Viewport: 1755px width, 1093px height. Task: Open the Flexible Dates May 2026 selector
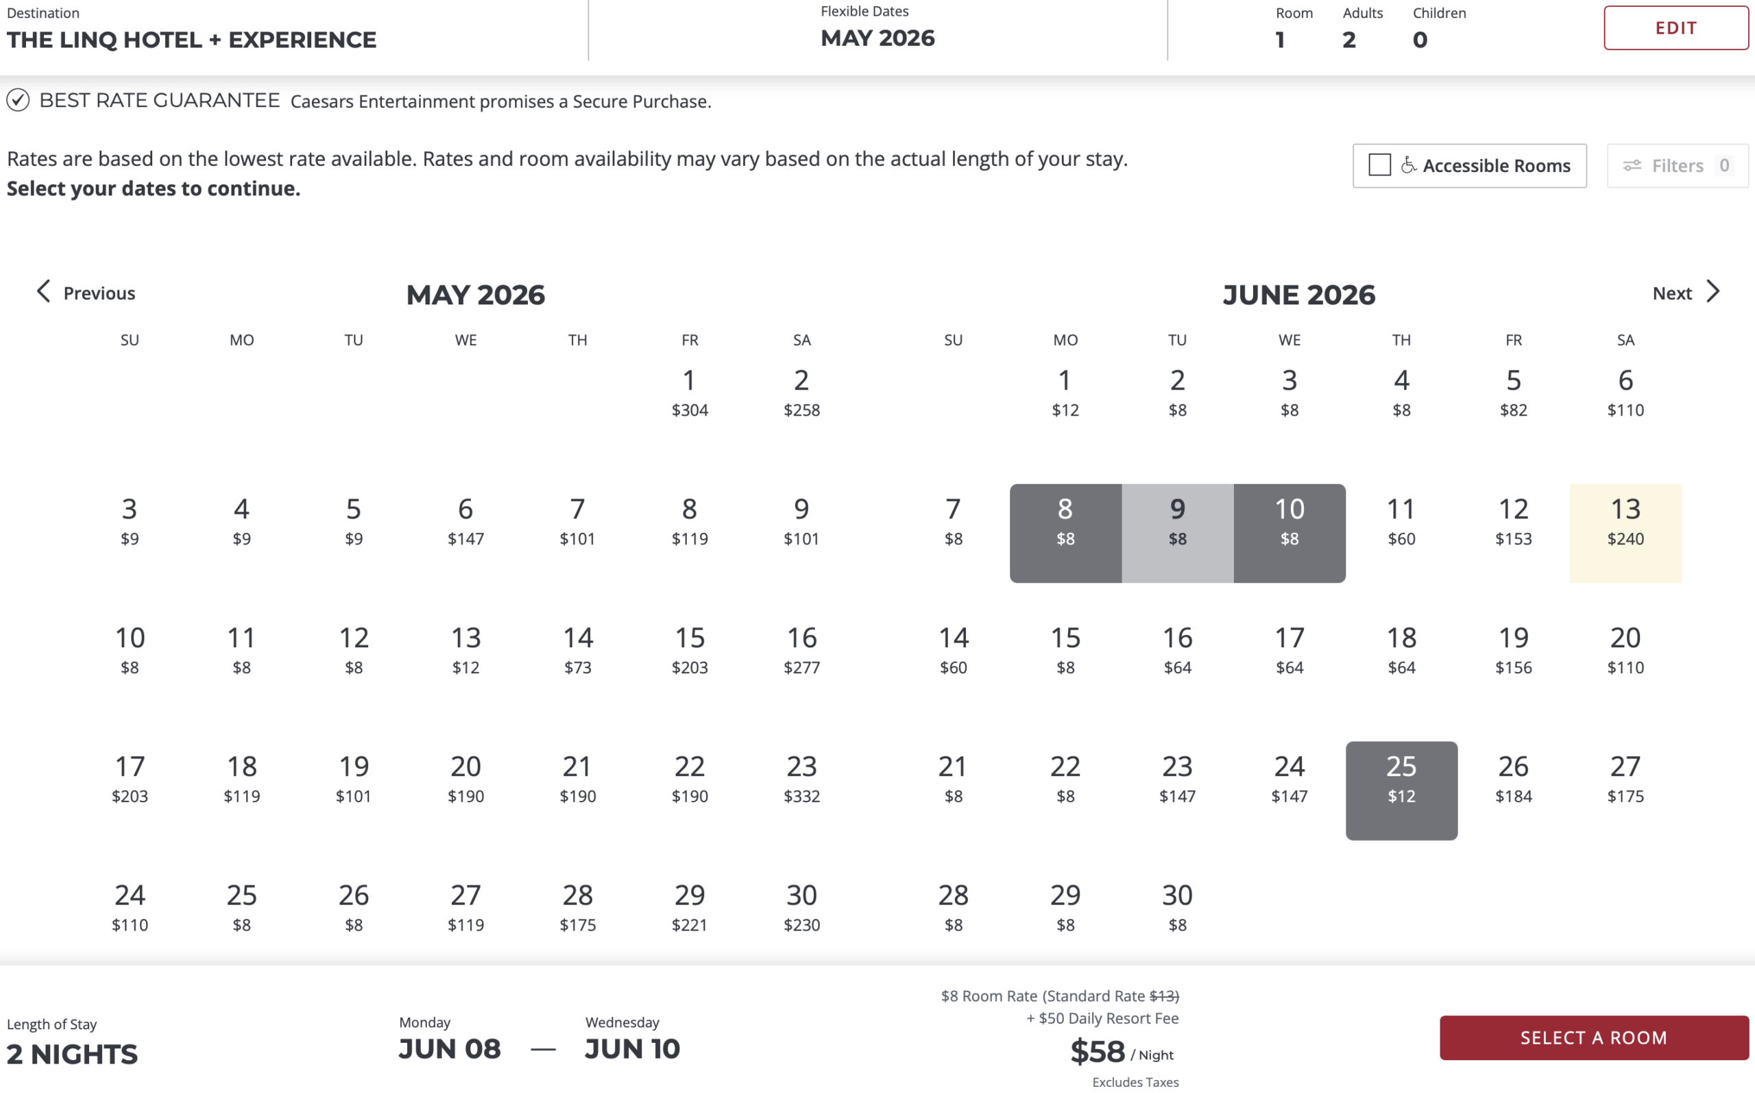coord(877,29)
